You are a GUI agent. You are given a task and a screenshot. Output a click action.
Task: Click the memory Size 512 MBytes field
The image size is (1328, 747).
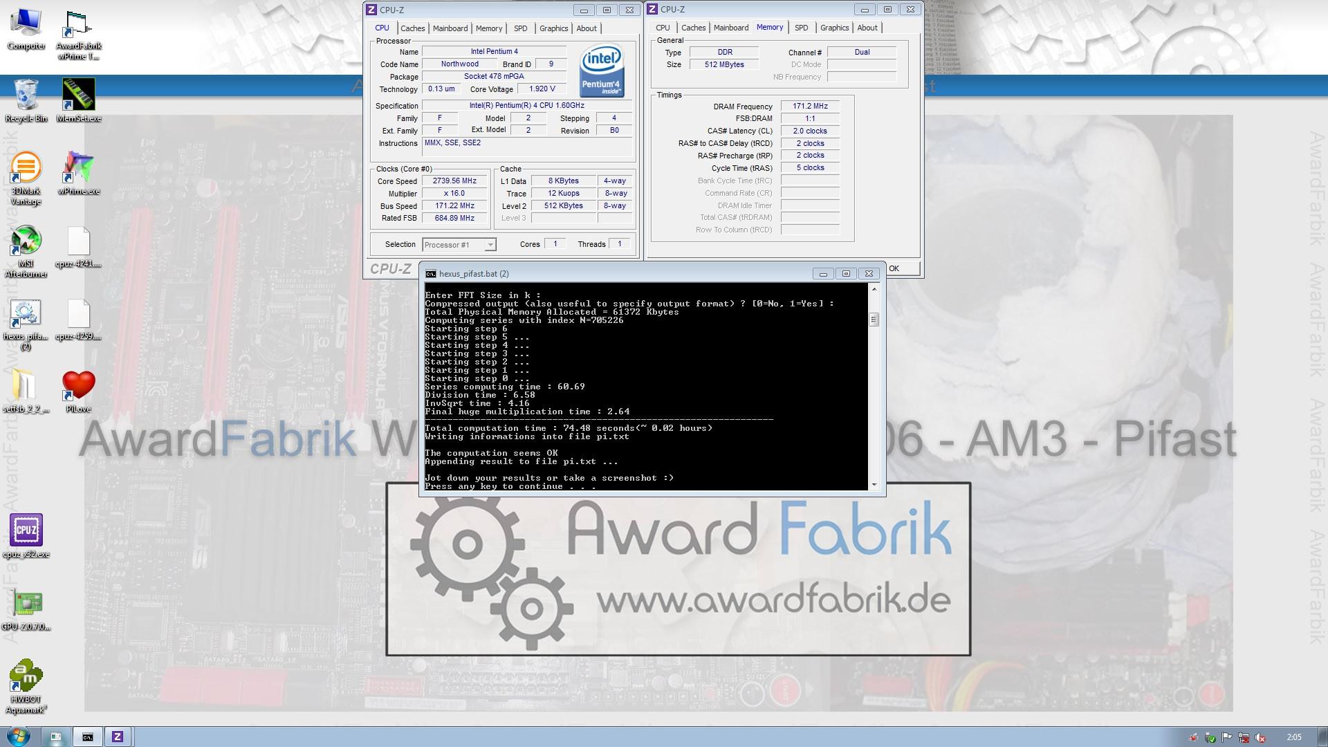pyautogui.click(x=724, y=65)
